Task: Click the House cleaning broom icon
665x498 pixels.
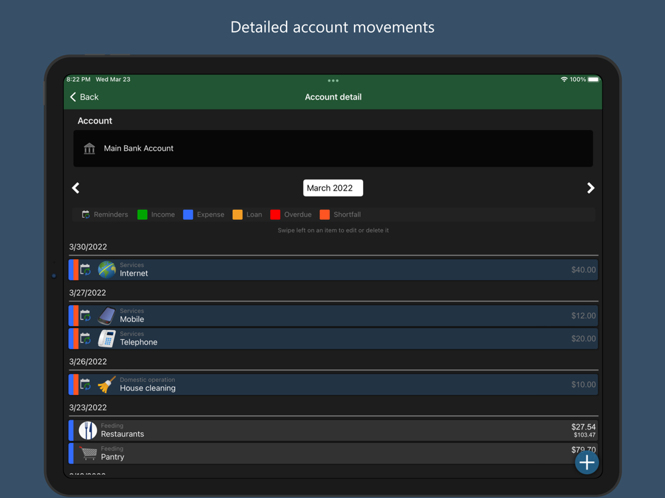Action: pyautogui.click(x=107, y=384)
